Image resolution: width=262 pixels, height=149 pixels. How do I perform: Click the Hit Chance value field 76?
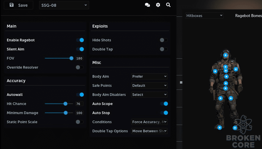tap(79, 104)
